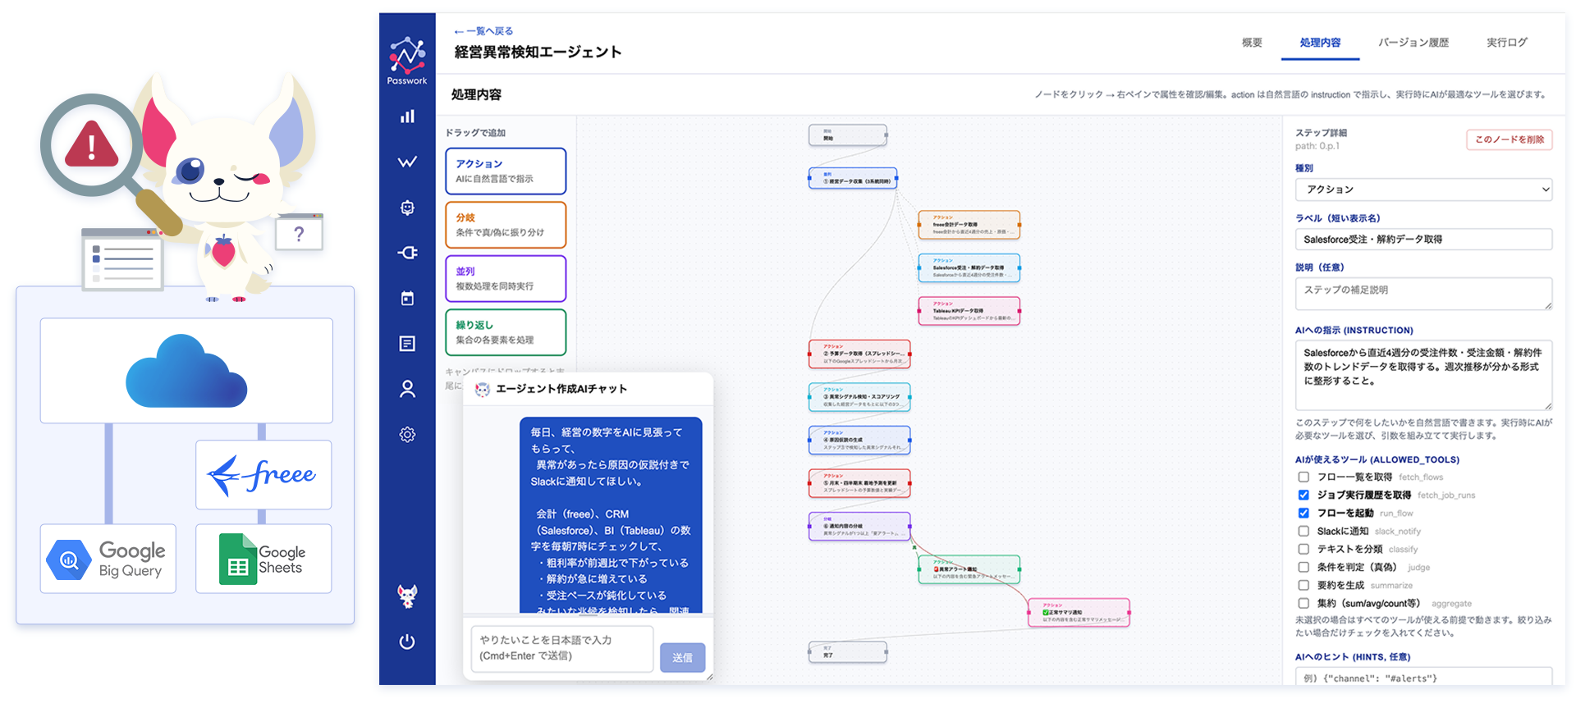This screenshot has width=1576, height=708.
Task: Click the blue cloud icon card
Action: 186,371
